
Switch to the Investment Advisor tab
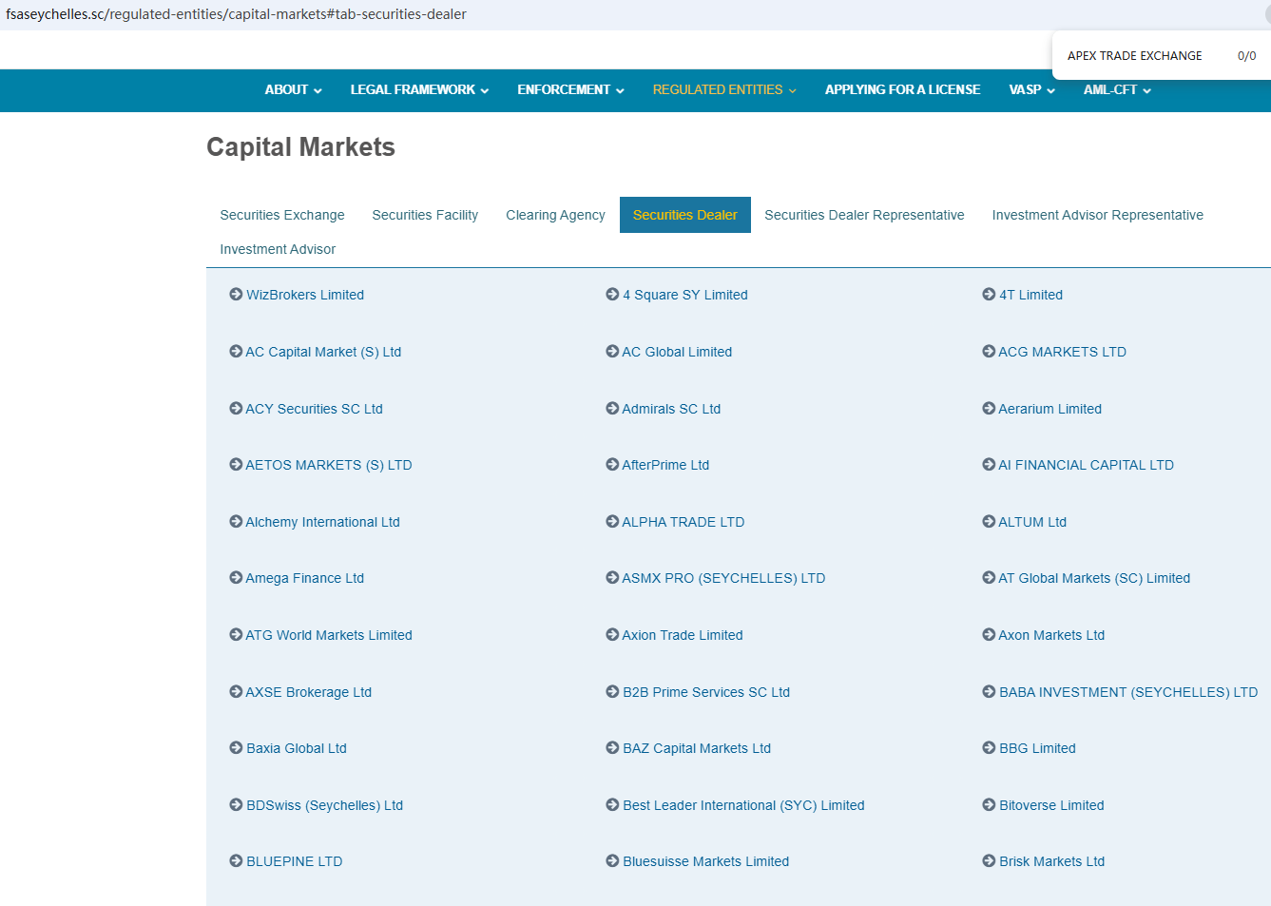(x=278, y=249)
